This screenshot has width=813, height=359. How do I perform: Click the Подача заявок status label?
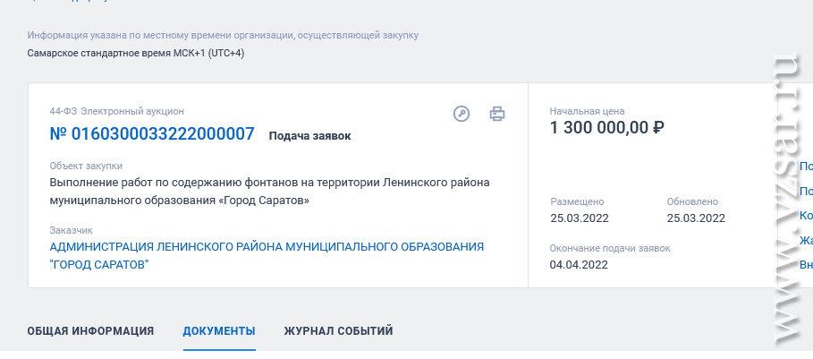pyautogui.click(x=310, y=136)
